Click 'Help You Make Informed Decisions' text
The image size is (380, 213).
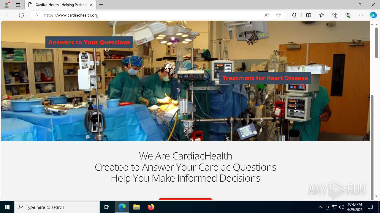tap(186, 178)
